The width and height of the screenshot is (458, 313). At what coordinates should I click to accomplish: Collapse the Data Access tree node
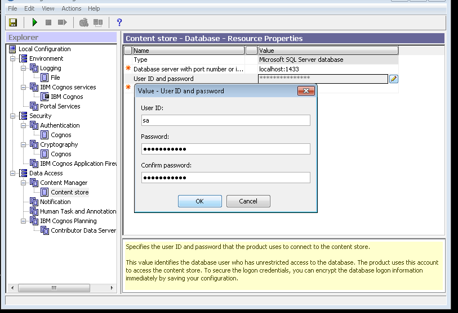point(12,173)
